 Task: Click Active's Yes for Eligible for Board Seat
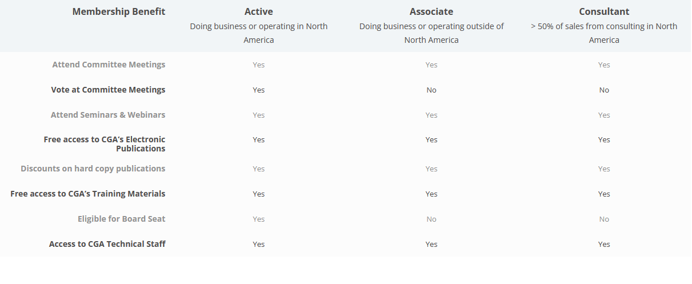pos(259,219)
